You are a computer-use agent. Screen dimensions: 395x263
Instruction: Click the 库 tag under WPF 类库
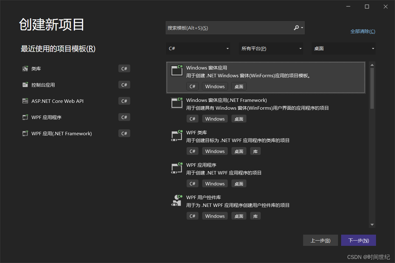point(255,151)
